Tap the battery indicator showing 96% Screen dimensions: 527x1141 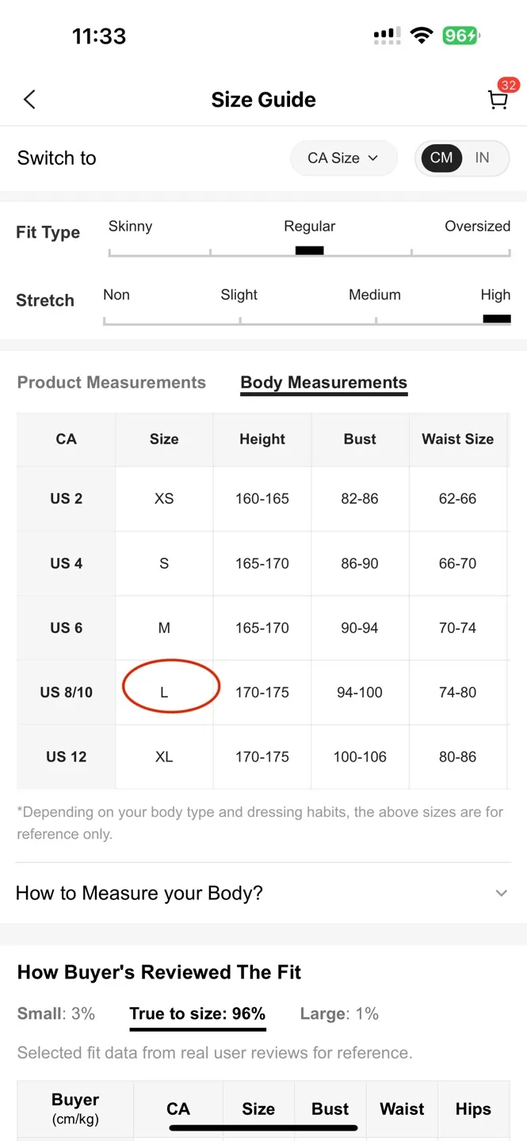coord(460,35)
